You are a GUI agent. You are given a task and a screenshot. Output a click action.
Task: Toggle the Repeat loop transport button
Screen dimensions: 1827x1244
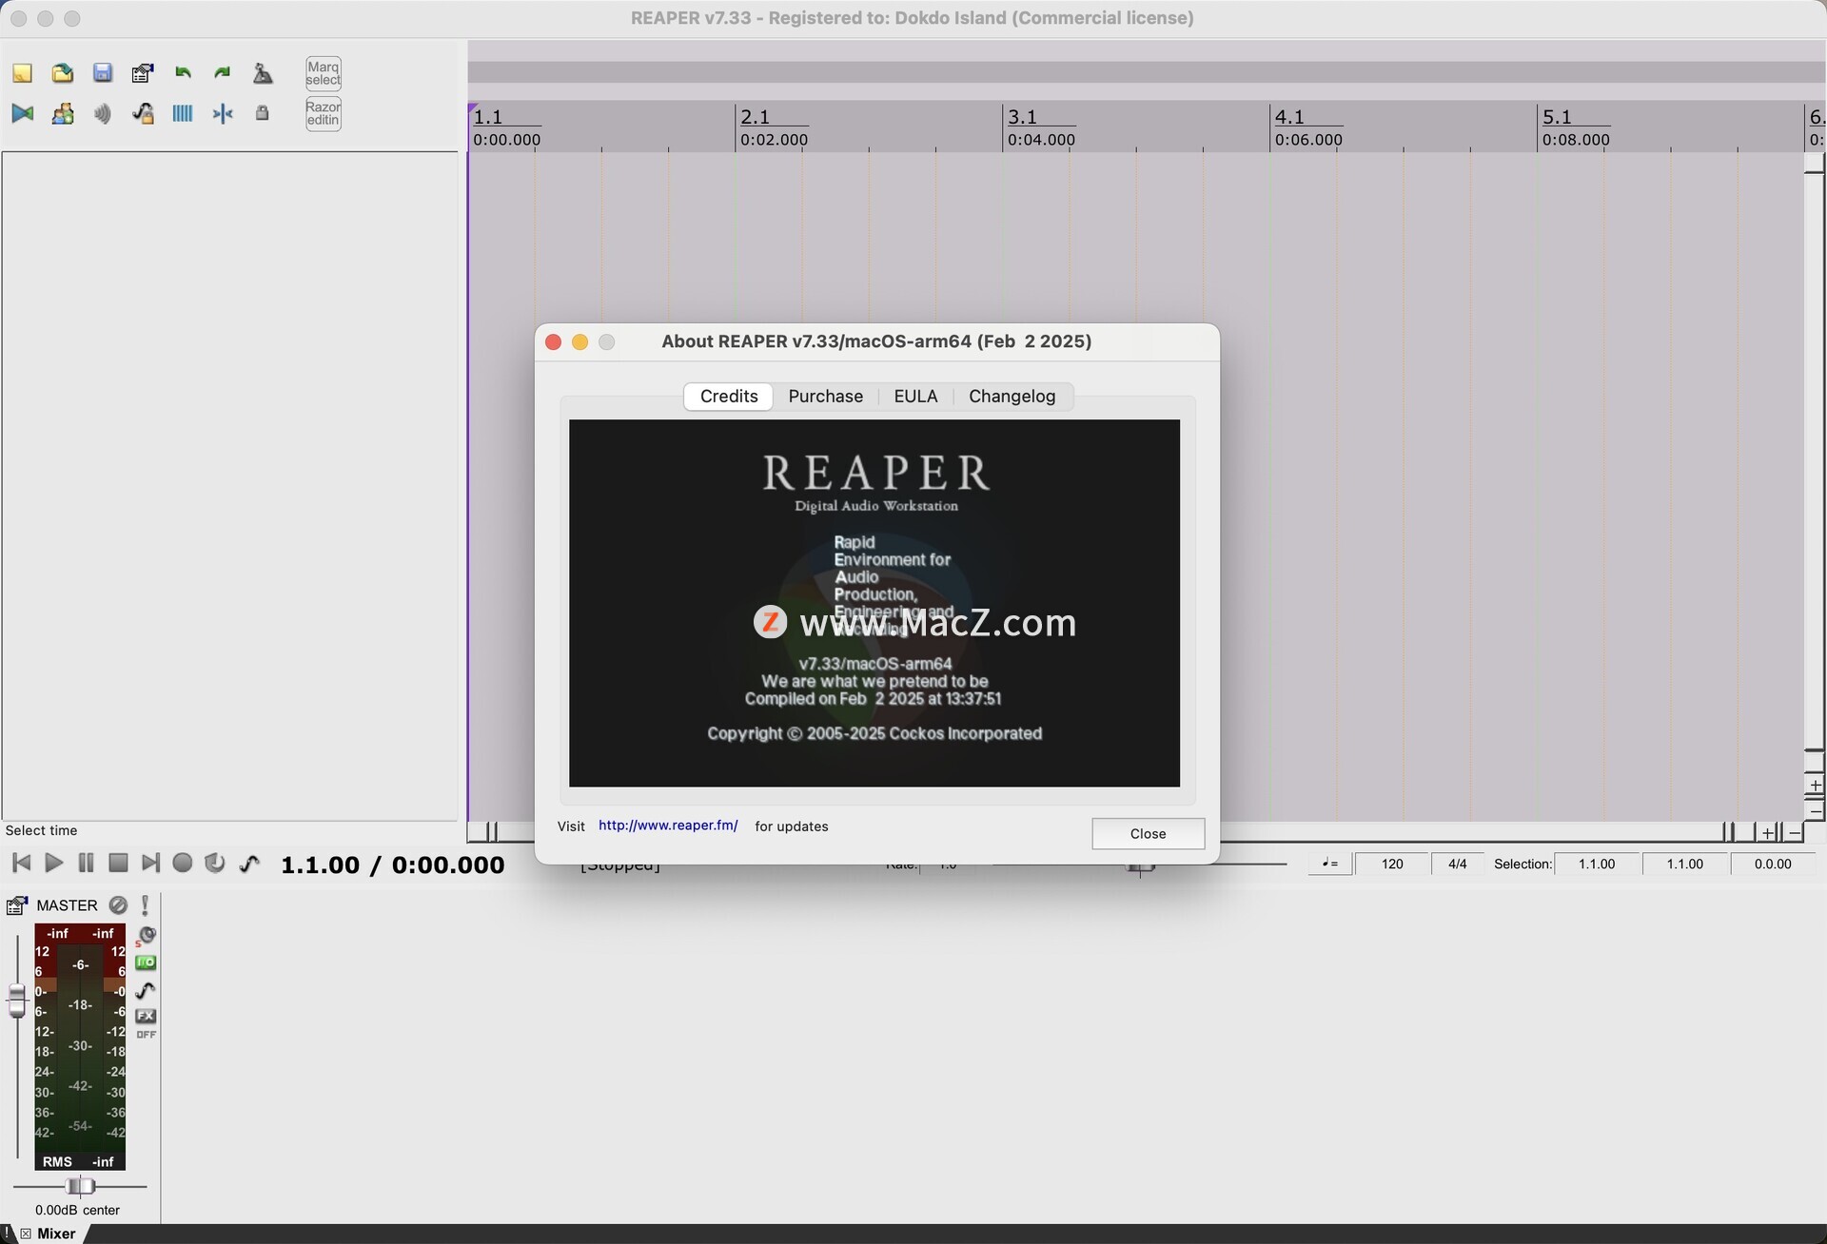[215, 864]
